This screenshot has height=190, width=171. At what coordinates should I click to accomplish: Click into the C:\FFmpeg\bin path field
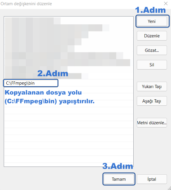click(31, 83)
